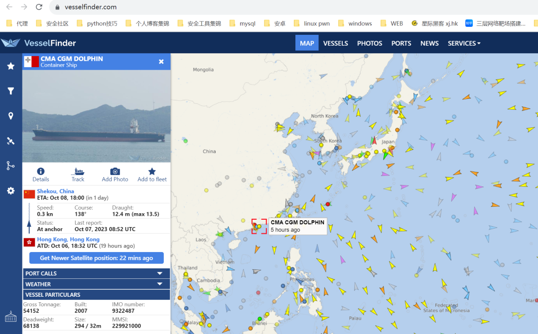
Task: Click Last report Oct 07, 2023 08:52 UTC
Action: pyautogui.click(x=105, y=229)
